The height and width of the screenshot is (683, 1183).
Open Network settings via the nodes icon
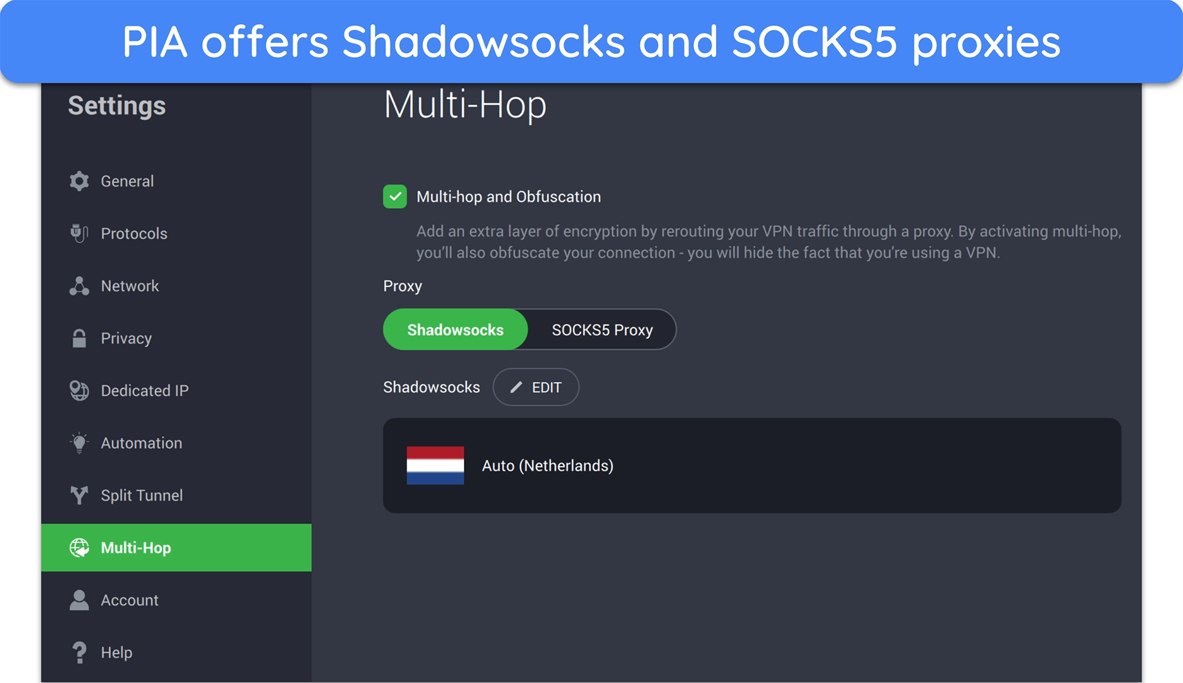(79, 285)
